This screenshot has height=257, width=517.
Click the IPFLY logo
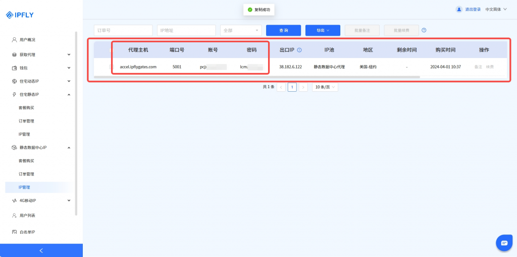22,15
